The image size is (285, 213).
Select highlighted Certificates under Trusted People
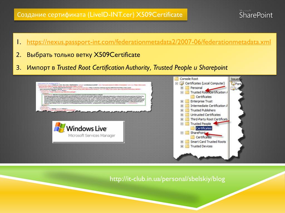tap(203, 128)
